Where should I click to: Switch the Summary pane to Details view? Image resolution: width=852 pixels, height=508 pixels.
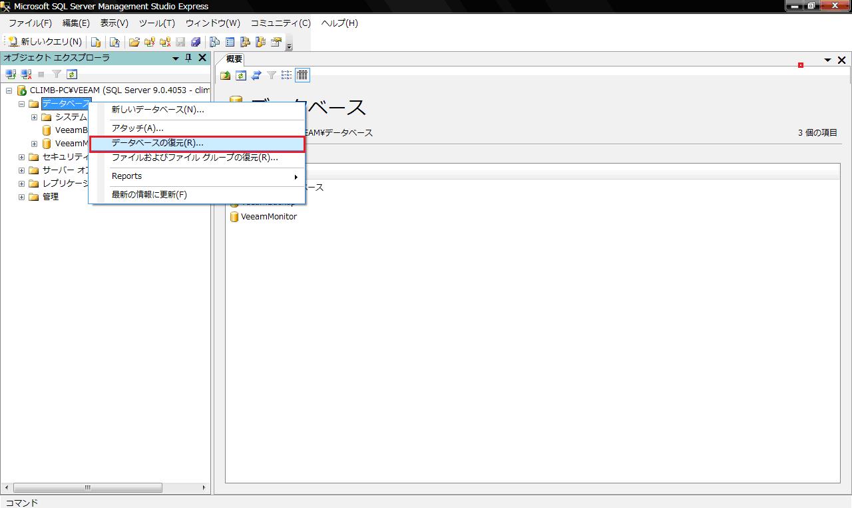tap(302, 75)
